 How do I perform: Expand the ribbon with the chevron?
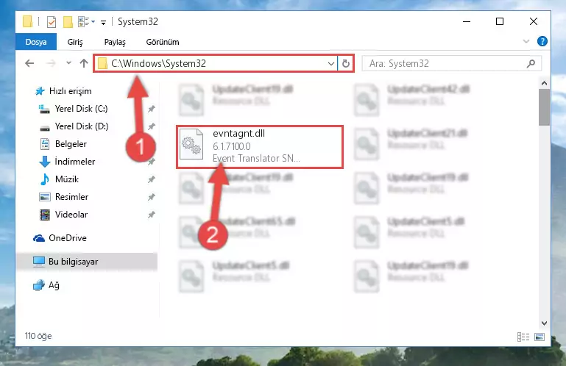click(x=526, y=41)
